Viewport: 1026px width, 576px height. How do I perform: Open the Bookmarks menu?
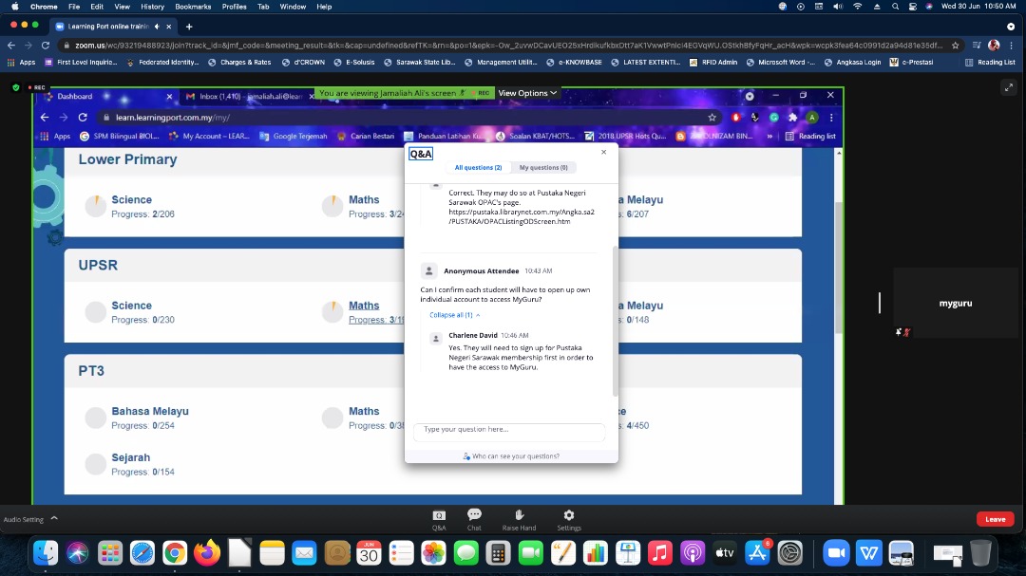coord(193,7)
